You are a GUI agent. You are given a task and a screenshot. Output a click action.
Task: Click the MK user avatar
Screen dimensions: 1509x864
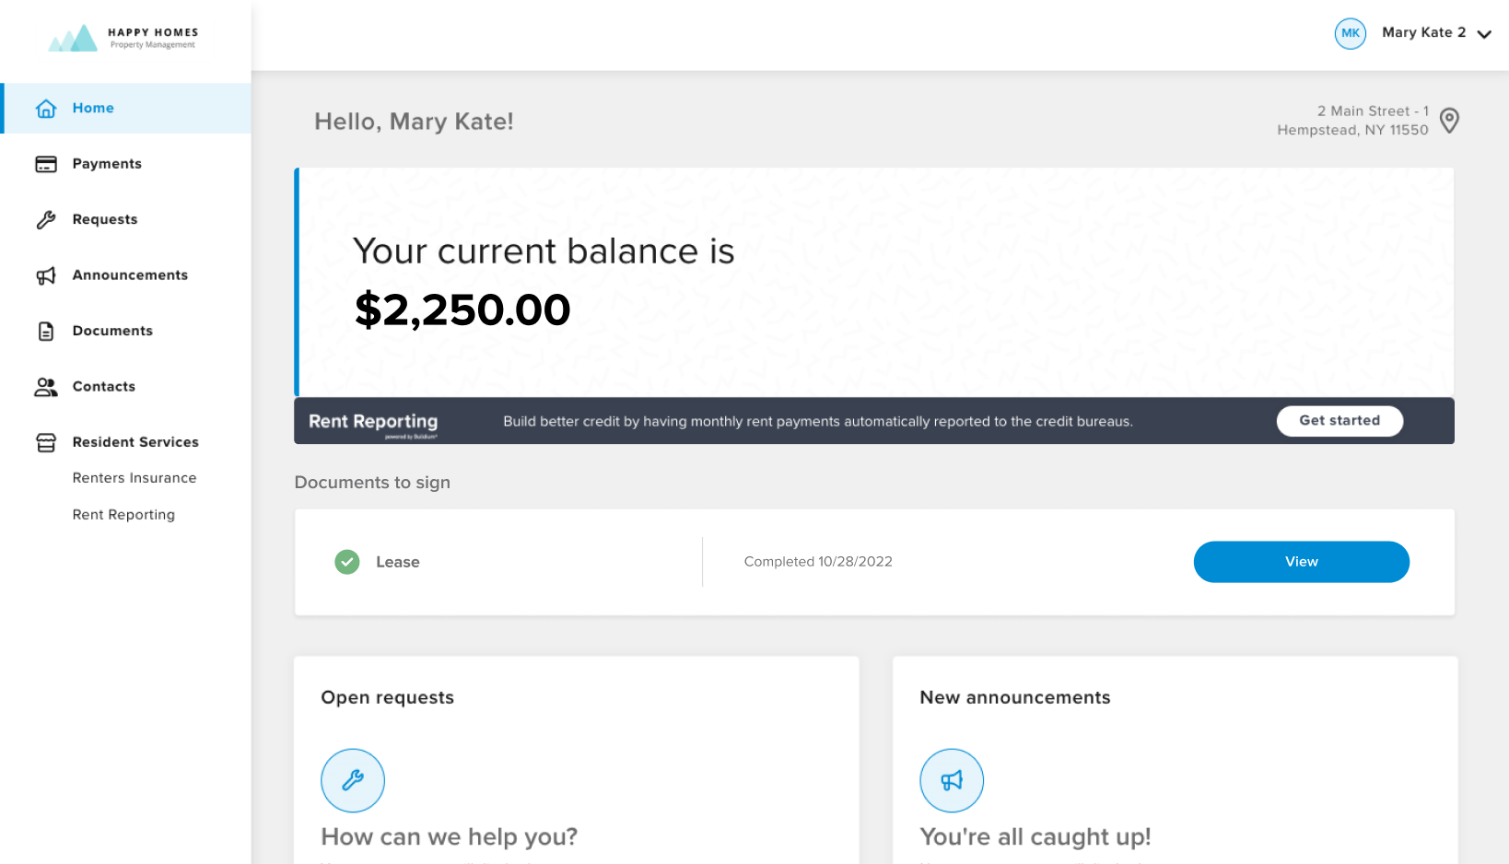pyautogui.click(x=1351, y=33)
